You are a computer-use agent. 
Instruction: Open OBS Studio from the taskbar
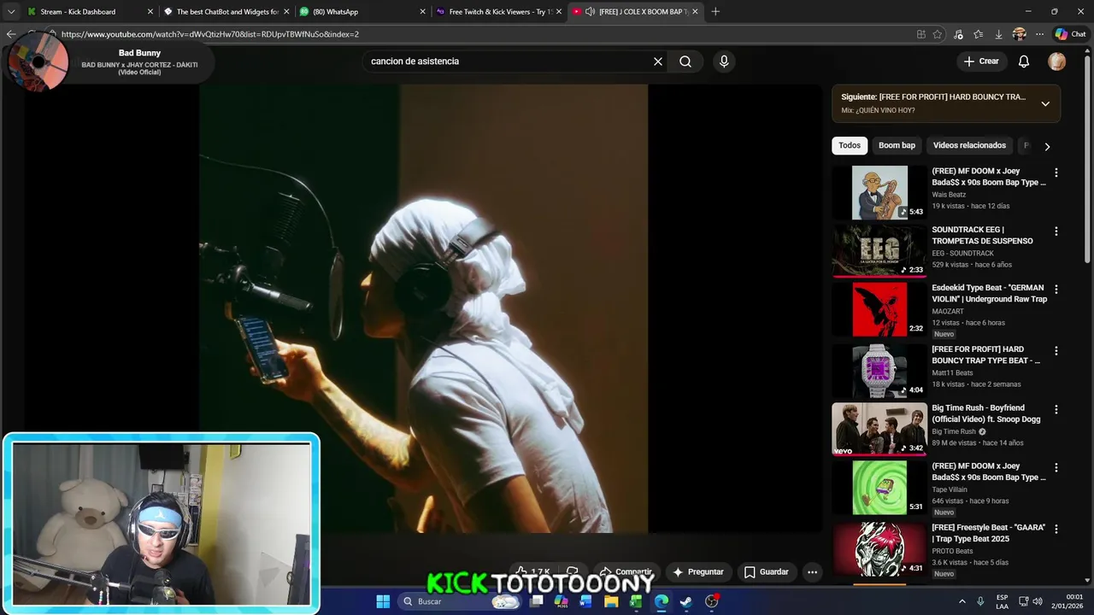tap(711, 601)
